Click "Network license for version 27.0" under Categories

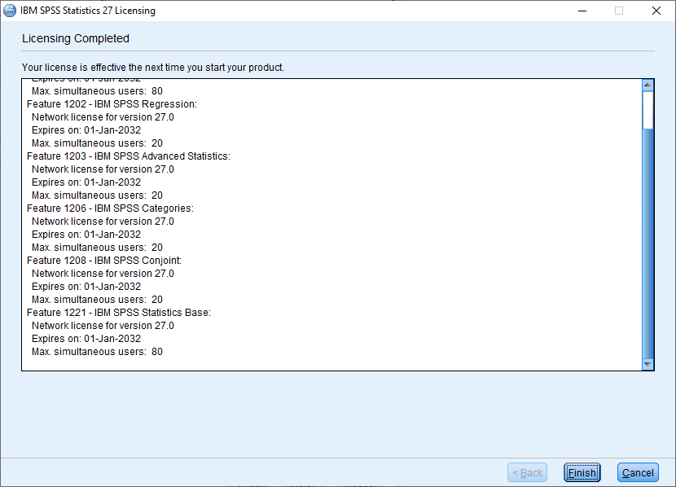103,222
